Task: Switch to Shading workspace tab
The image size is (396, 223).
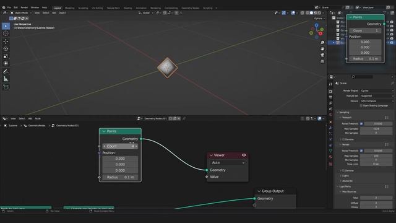Action: click(x=128, y=8)
